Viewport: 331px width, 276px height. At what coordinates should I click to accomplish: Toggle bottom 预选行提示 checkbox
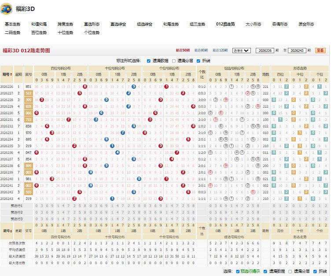pos(238,271)
